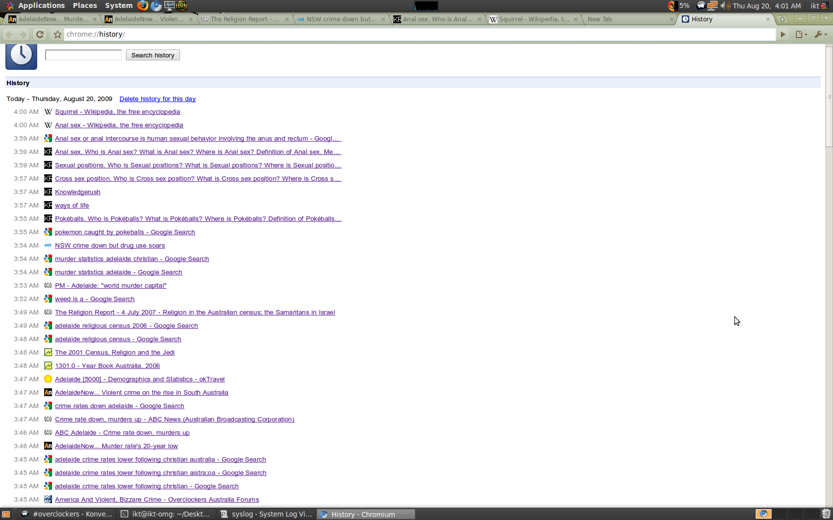Open the system monitor launcher in panel
Screen dimensions: 833x520
point(169,5)
